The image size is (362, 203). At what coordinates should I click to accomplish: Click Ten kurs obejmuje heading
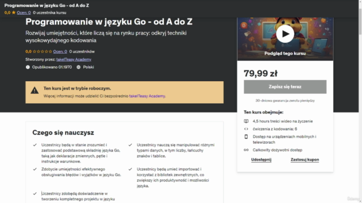[264, 112]
